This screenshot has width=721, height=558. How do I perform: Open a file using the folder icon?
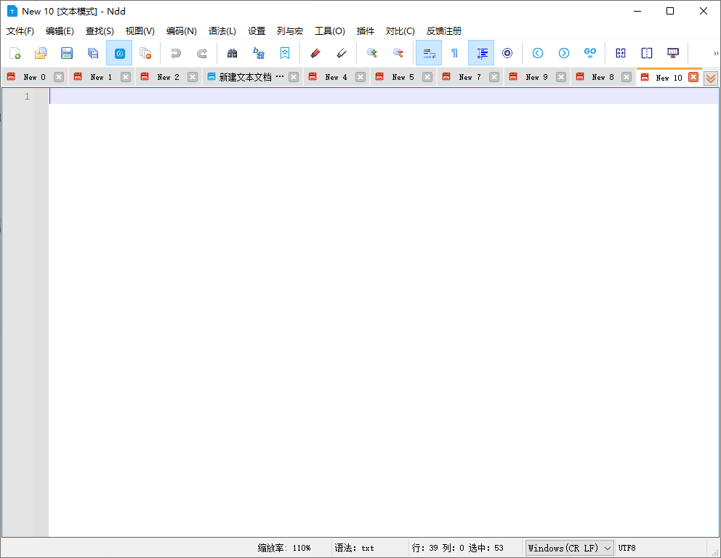tap(41, 53)
